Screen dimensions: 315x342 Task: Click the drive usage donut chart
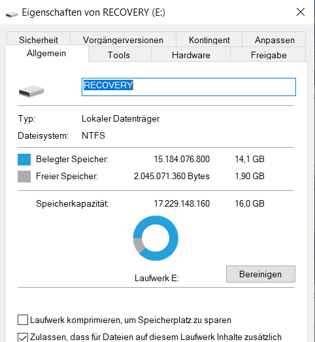pos(156,238)
